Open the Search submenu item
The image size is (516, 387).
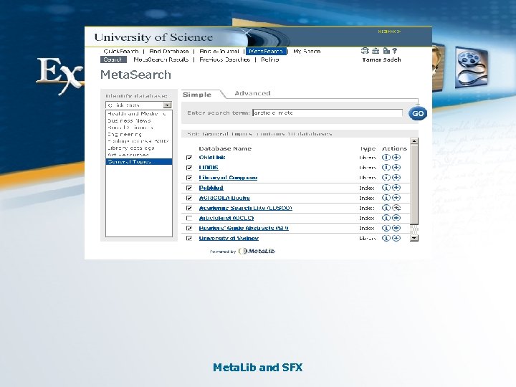(113, 59)
